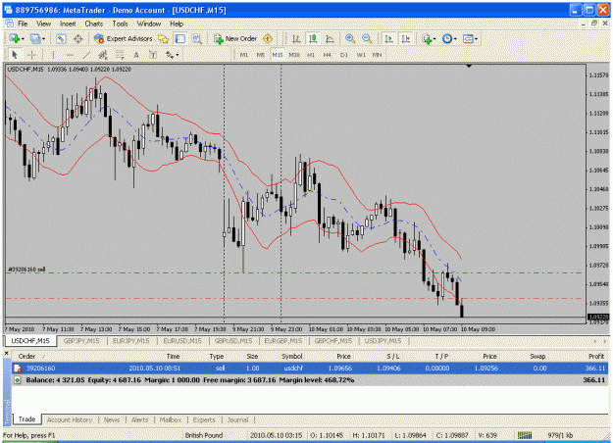Select the Text tool (A)

click(136, 55)
